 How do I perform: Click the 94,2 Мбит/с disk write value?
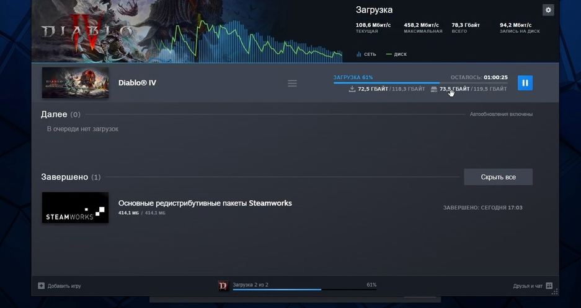[515, 25]
